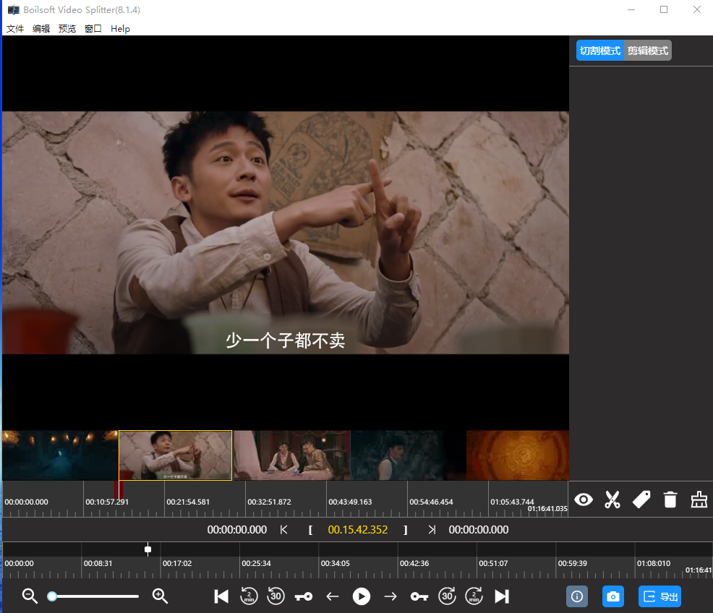
Task: Open the blue info icon
Action: [x=577, y=596]
